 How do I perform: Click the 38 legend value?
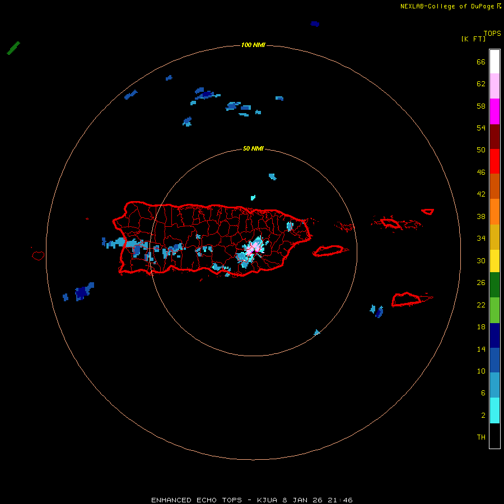[x=481, y=216]
